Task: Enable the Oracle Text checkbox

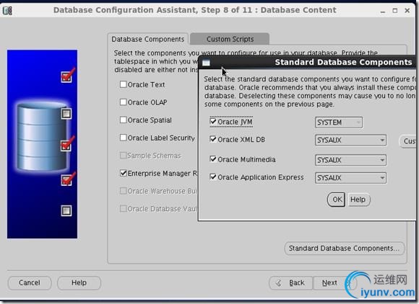Action: click(124, 84)
